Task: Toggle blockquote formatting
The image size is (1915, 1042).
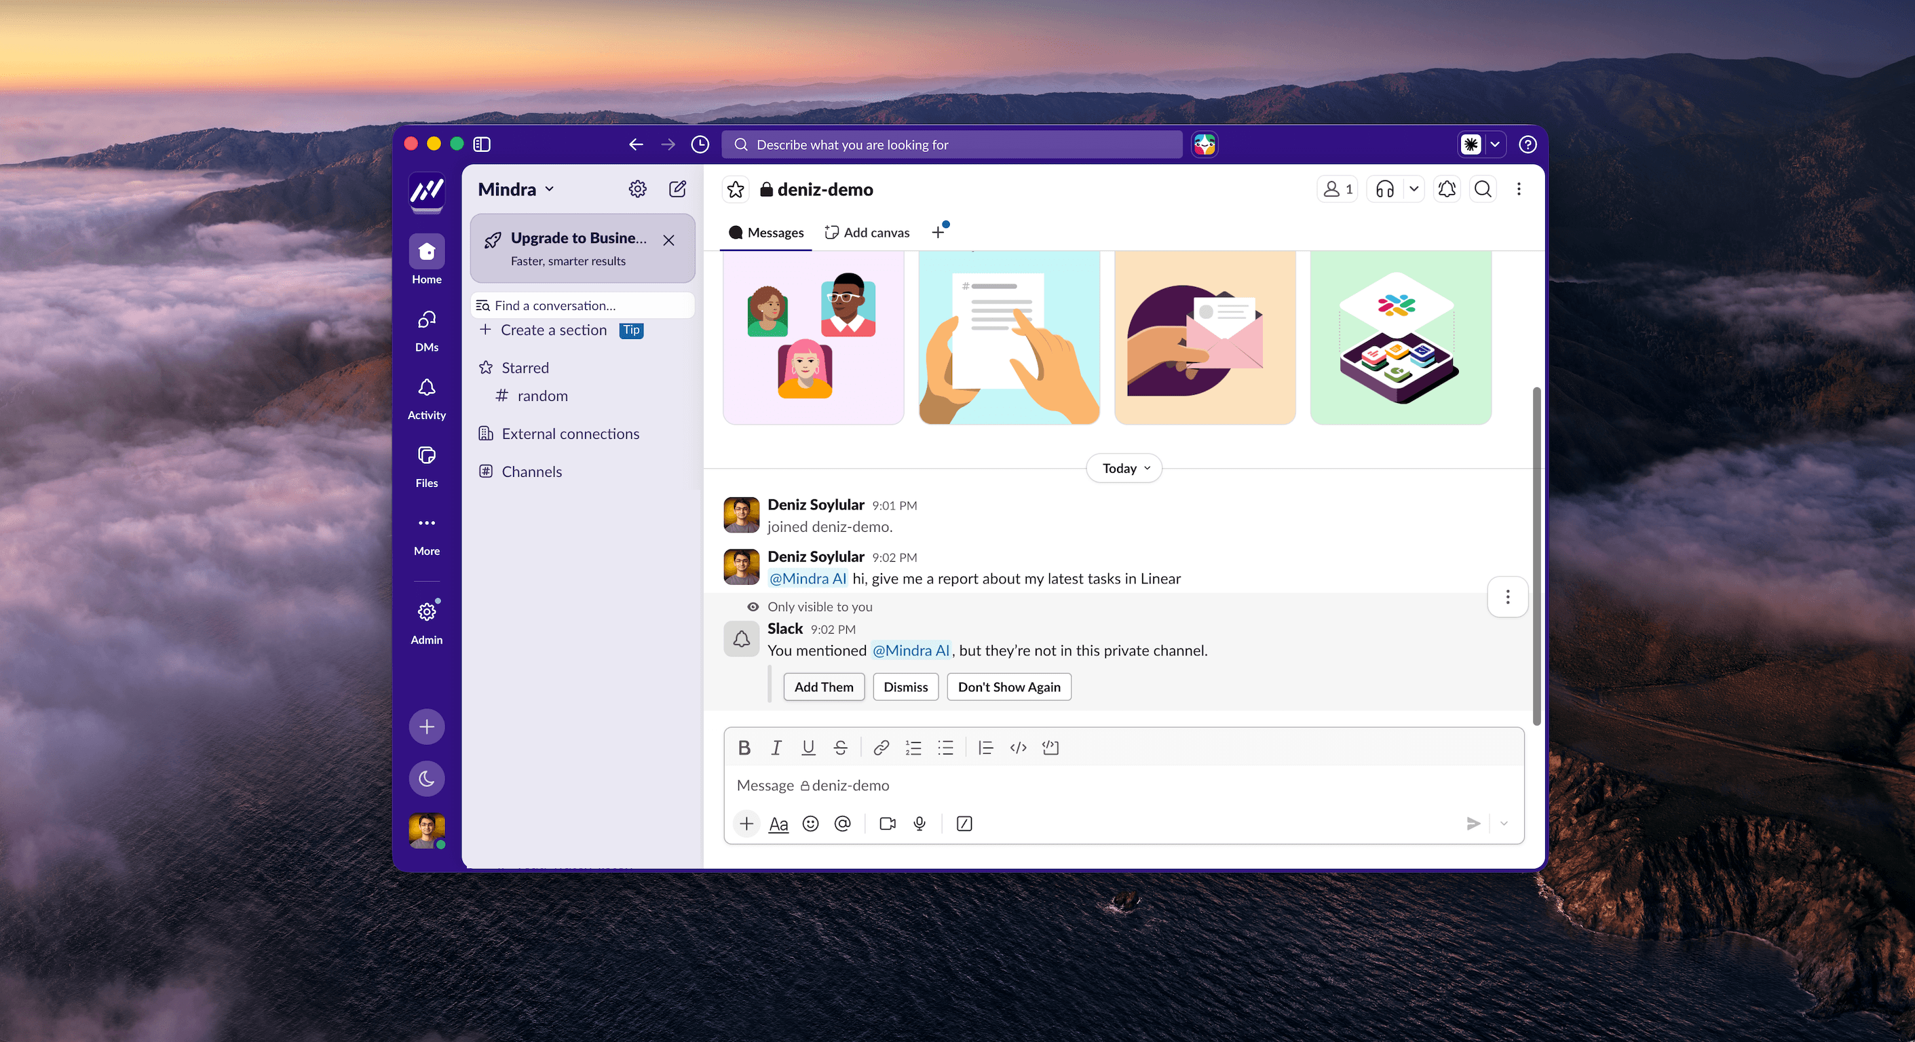Action: 986,748
